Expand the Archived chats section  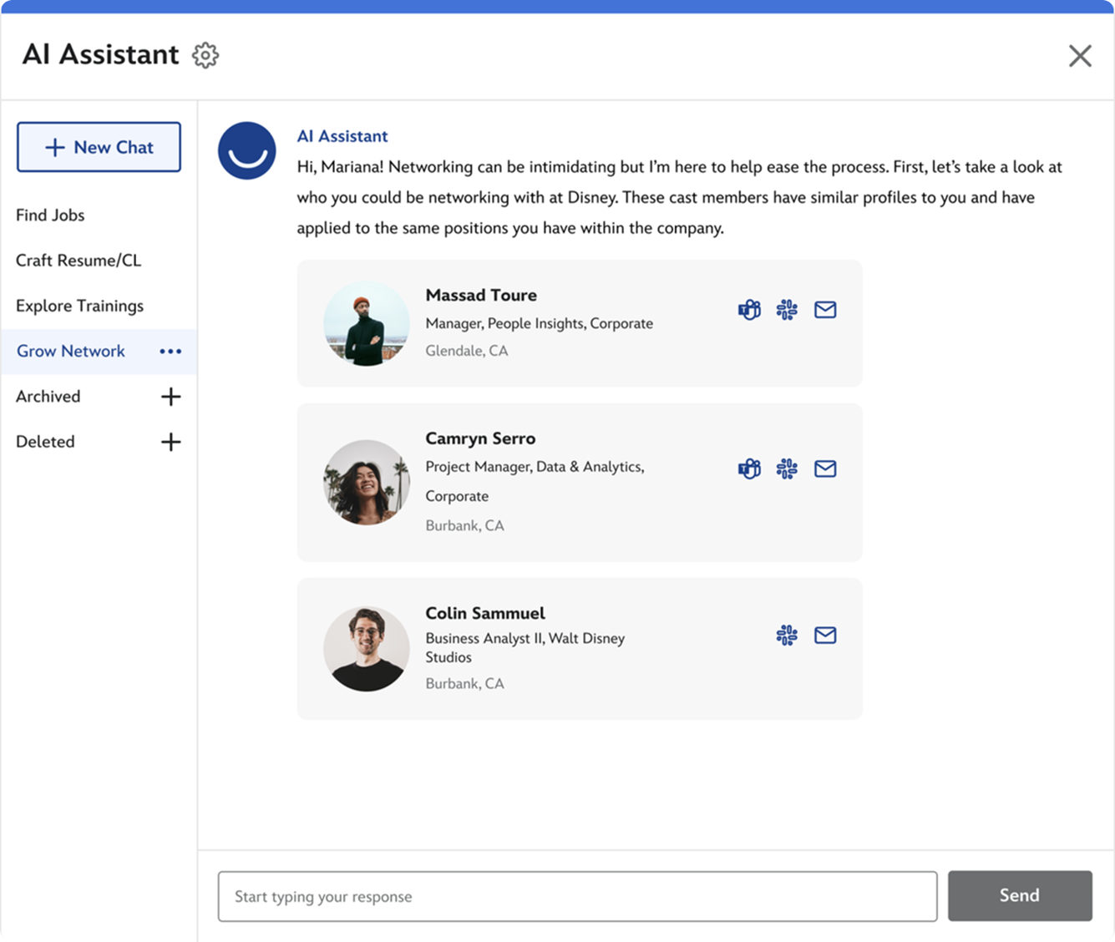pyautogui.click(x=170, y=397)
